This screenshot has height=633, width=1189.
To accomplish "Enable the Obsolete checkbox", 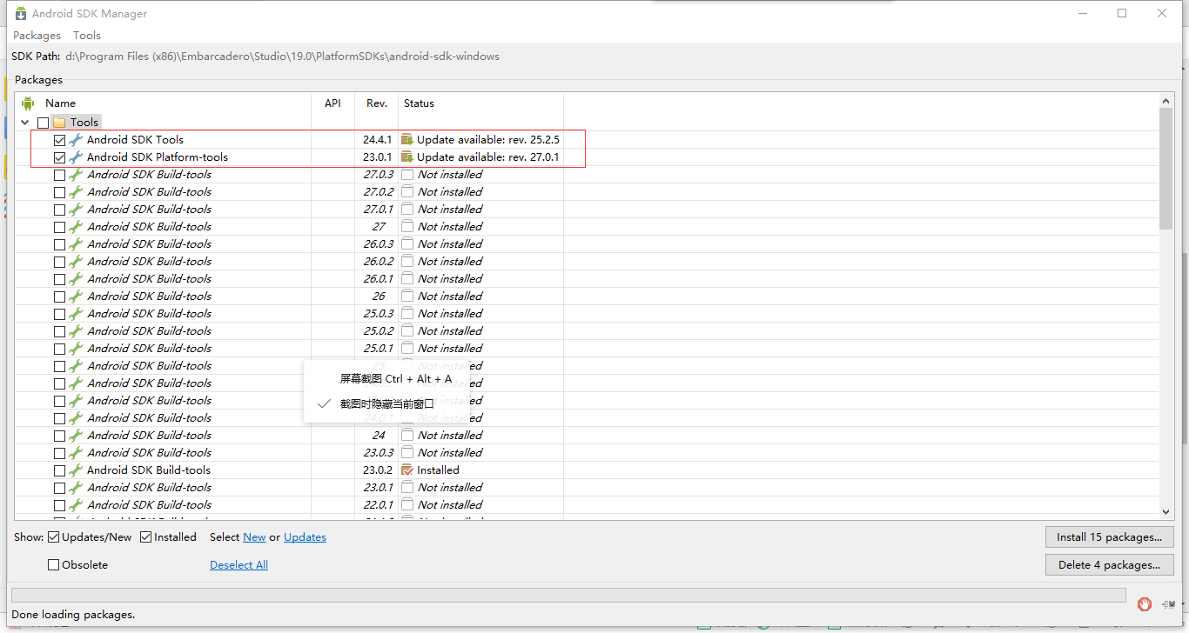I will (x=53, y=565).
